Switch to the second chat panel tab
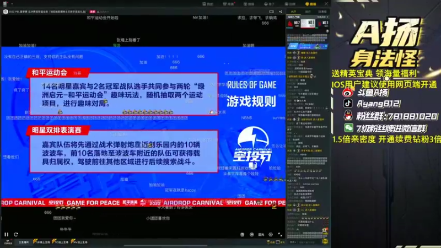 pos(308,12)
